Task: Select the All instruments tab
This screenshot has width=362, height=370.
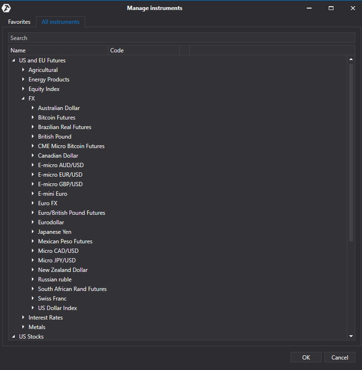Action: pos(60,22)
